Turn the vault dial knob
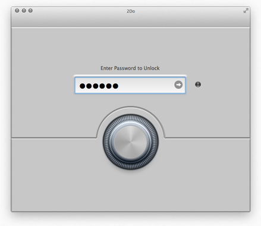The image size is (261, 226). click(131, 142)
